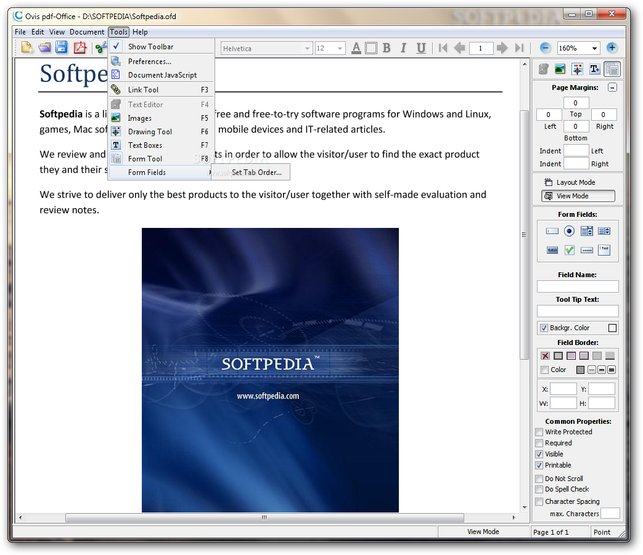643x555 pixels.
Task: Choose Set Tab Order... from the submenu
Action: 250,172
